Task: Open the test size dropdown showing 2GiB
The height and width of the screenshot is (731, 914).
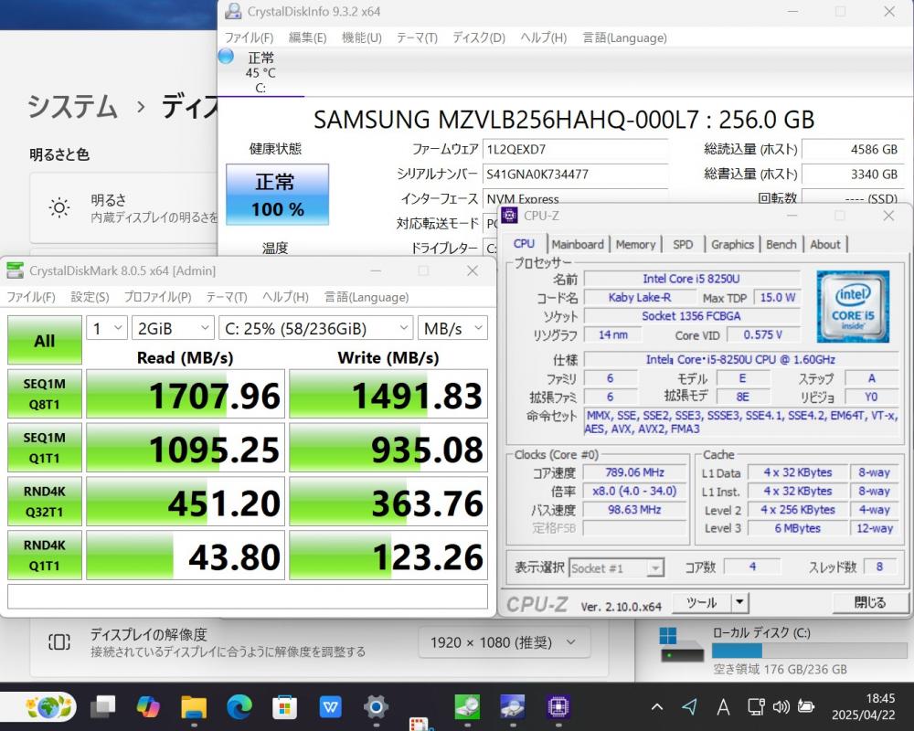Action: pyautogui.click(x=173, y=328)
